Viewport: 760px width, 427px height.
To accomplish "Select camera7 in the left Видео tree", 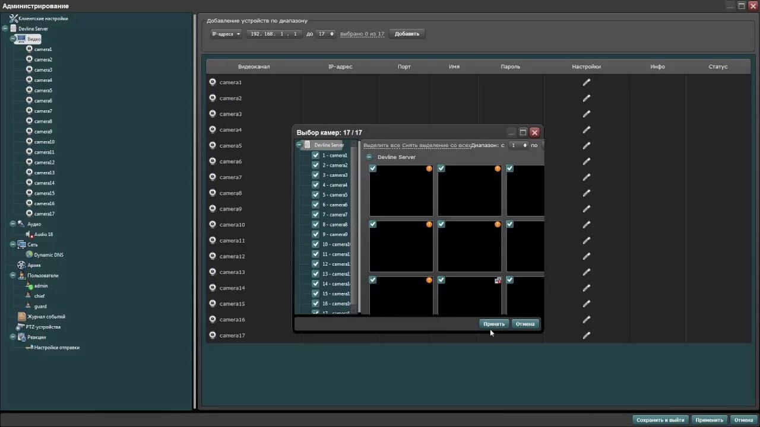I will pos(43,111).
